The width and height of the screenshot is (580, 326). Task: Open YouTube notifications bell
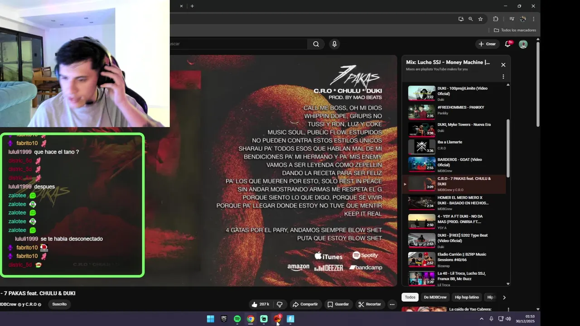508,44
